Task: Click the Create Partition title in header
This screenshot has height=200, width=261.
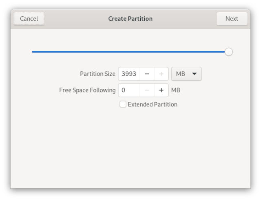Action: [130, 19]
